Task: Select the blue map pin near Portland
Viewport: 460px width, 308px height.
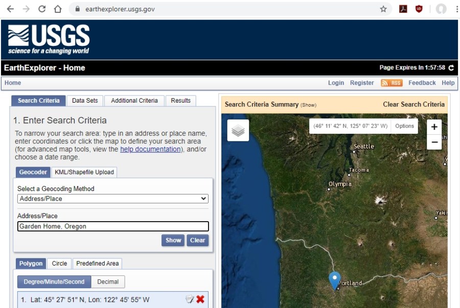Action: [x=335, y=279]
